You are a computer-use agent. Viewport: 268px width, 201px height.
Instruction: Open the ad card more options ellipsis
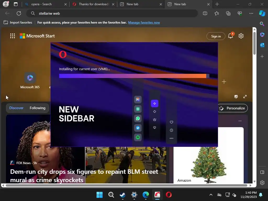(240, 121)
